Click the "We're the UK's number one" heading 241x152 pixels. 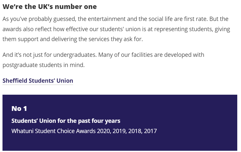[50, 6]
